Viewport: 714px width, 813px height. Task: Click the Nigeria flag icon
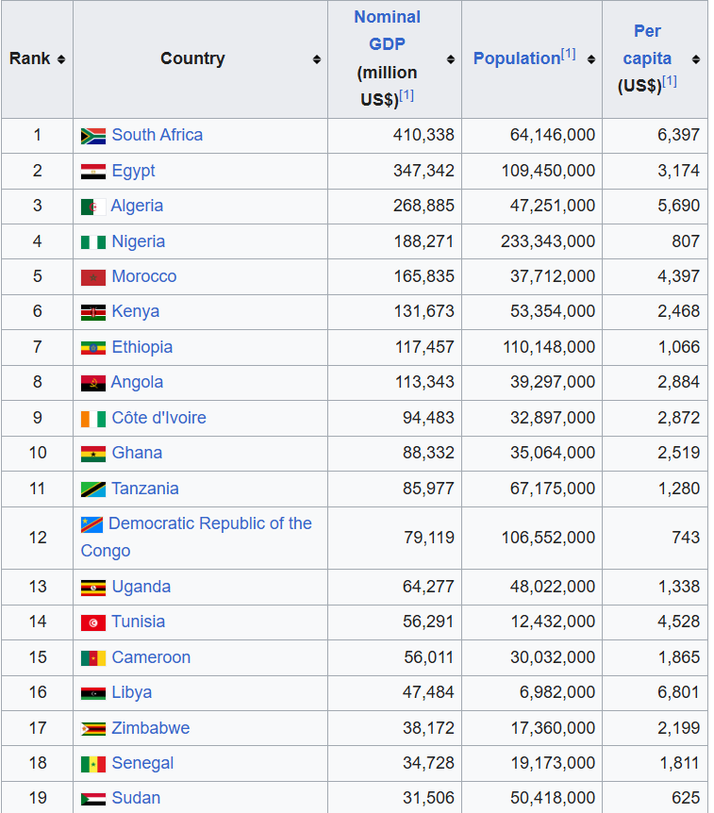click(x=93, y=242)
